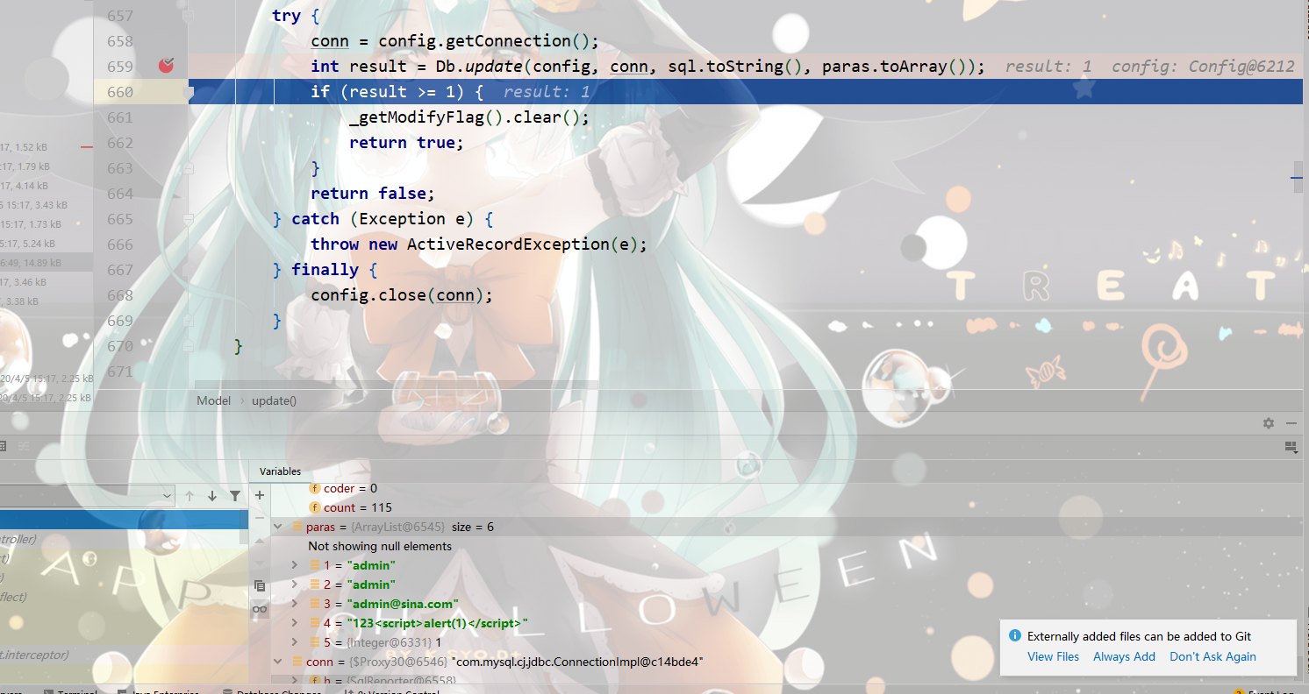Select the 'count = 115' variable row

350,507
